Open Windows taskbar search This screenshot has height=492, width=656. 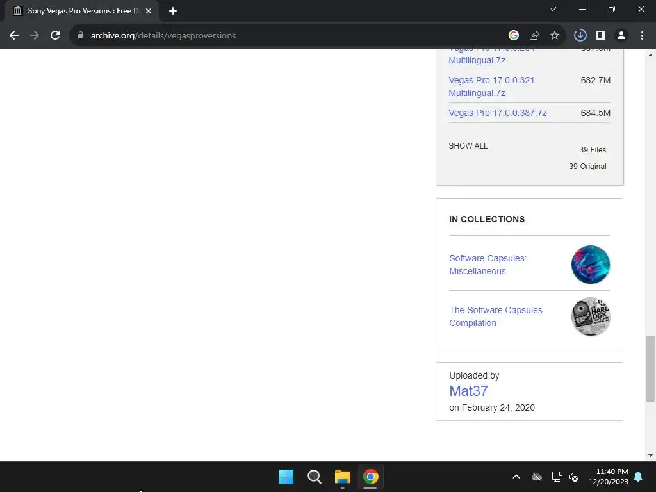click(x=314, y=477)
